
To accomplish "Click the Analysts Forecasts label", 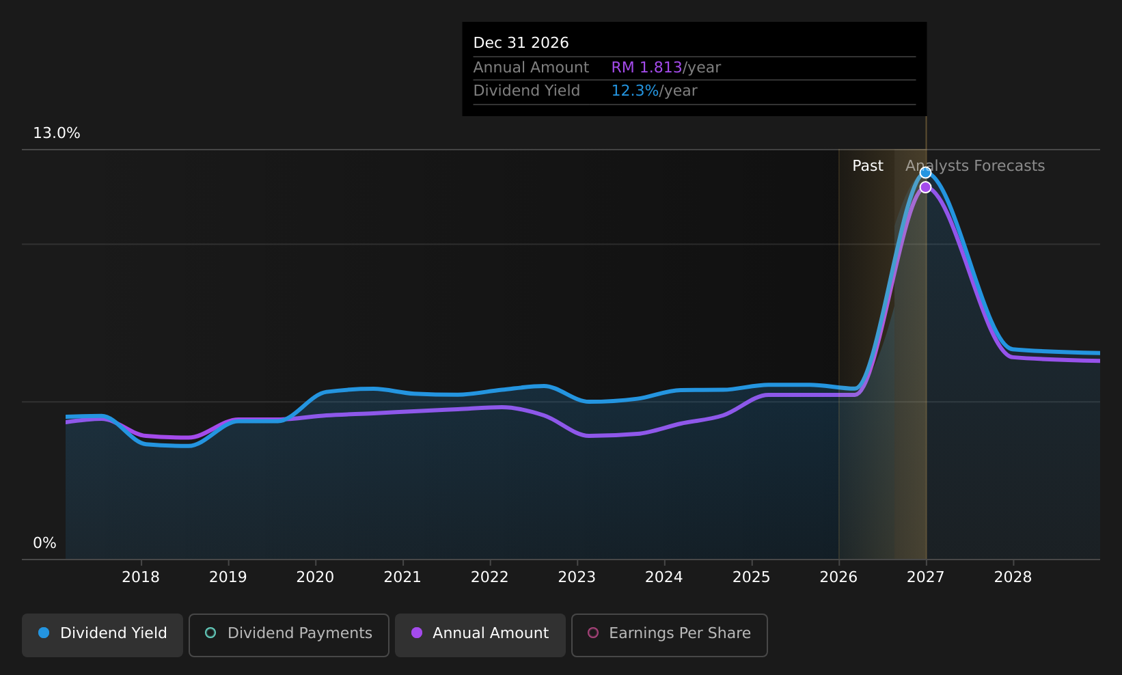I will (x=975, y=166).
